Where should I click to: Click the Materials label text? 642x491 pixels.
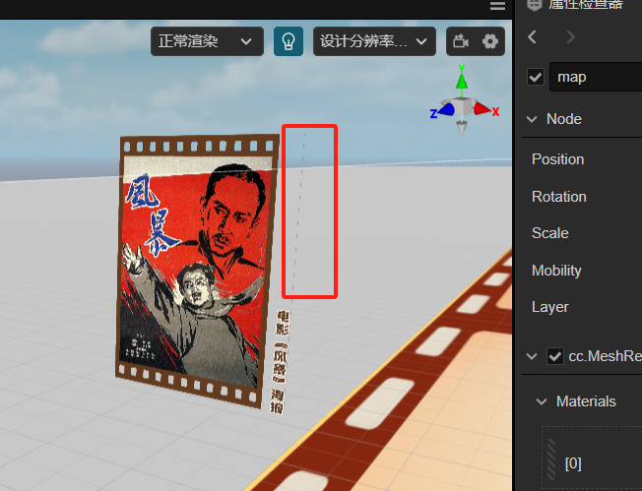pos(586,401)
